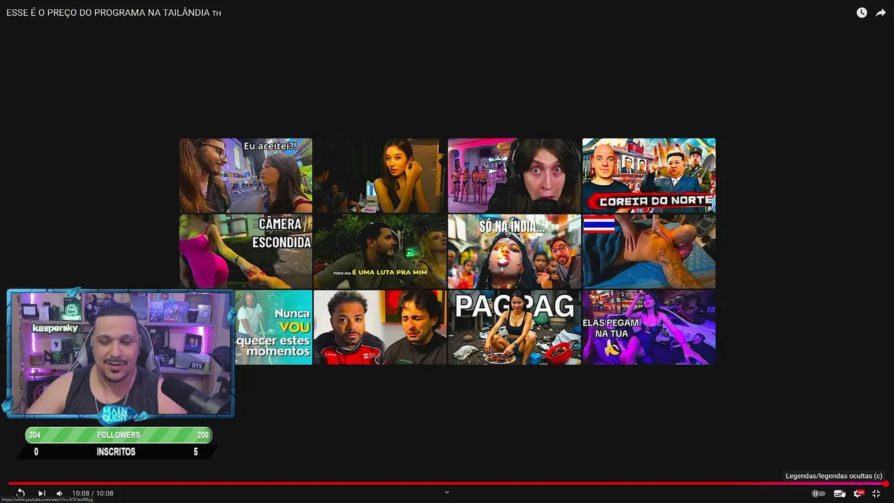Open the 'Coreia do Norte' suggested video
This screenshot has width=894, height=503.
pos(649,175)
